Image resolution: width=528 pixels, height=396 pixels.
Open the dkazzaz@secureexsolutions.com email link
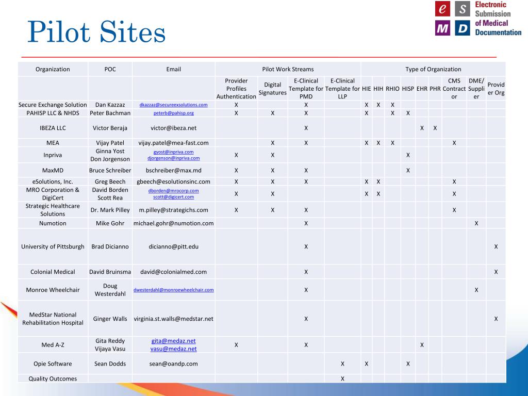pos(173,105)
